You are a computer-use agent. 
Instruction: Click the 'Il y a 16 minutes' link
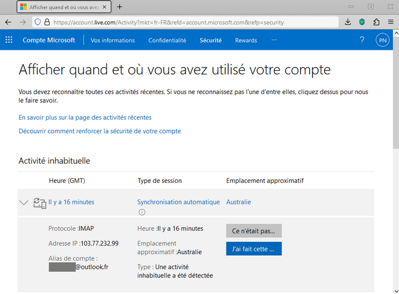click(x=71, y=202)
